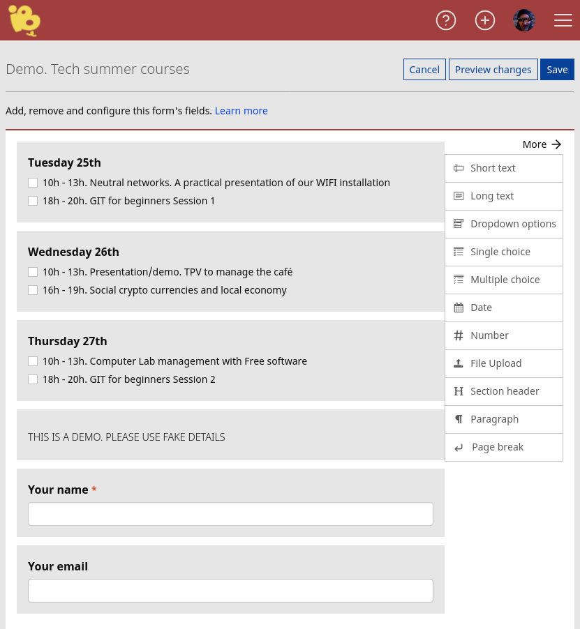Screen dimensions: 580x629
Task: Add a Long text field
Action: [492, 196]
